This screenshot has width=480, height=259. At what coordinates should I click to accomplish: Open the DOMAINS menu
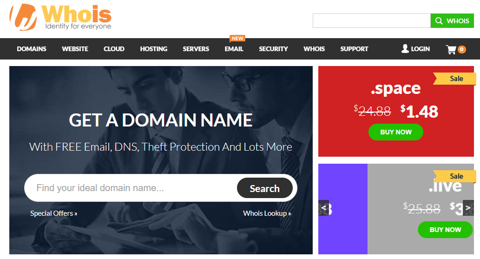(32, 49)
